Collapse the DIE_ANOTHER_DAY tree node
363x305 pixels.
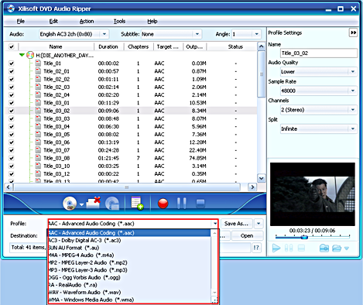(22, 55)
